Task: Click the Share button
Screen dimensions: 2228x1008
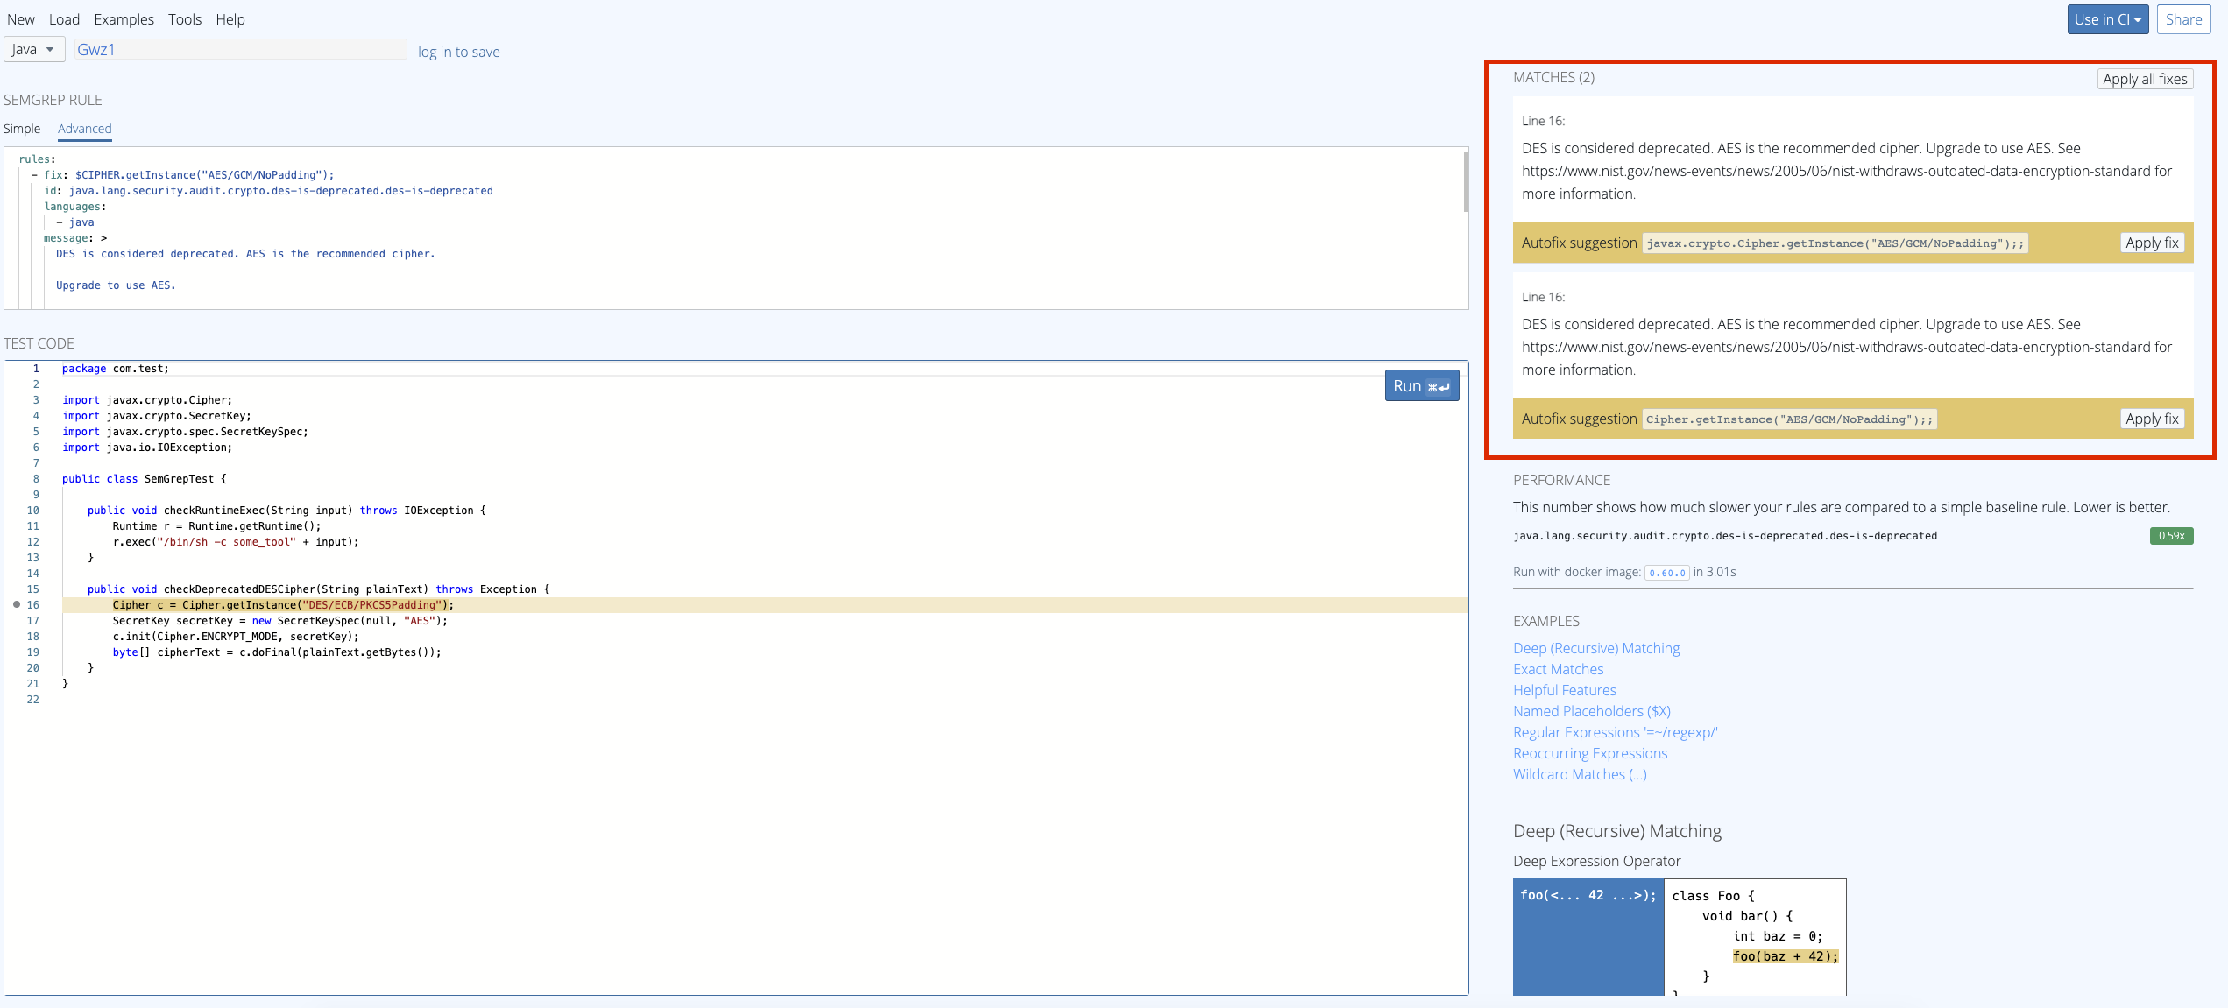Action: pos(2183,19)
